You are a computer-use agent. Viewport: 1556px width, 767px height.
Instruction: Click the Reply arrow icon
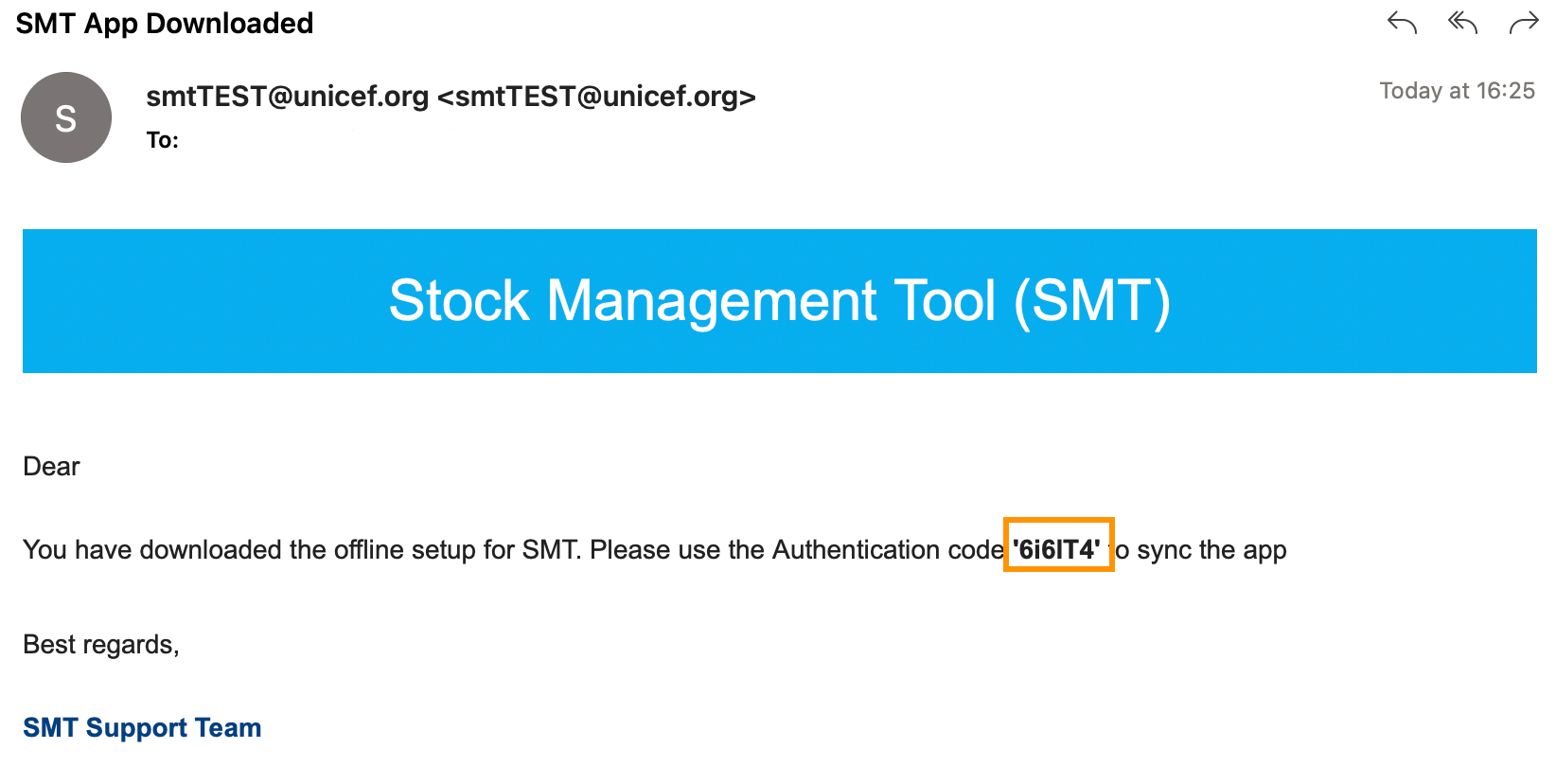tap(1402, 23)
